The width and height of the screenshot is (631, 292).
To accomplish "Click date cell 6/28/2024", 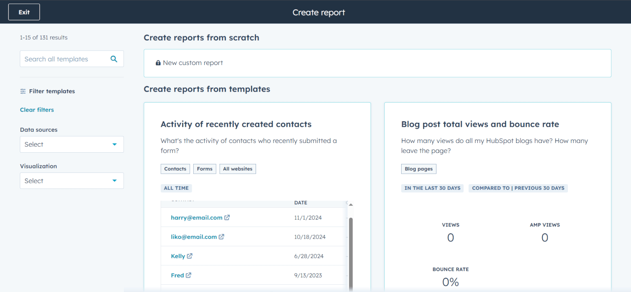I will coord(309,256).
